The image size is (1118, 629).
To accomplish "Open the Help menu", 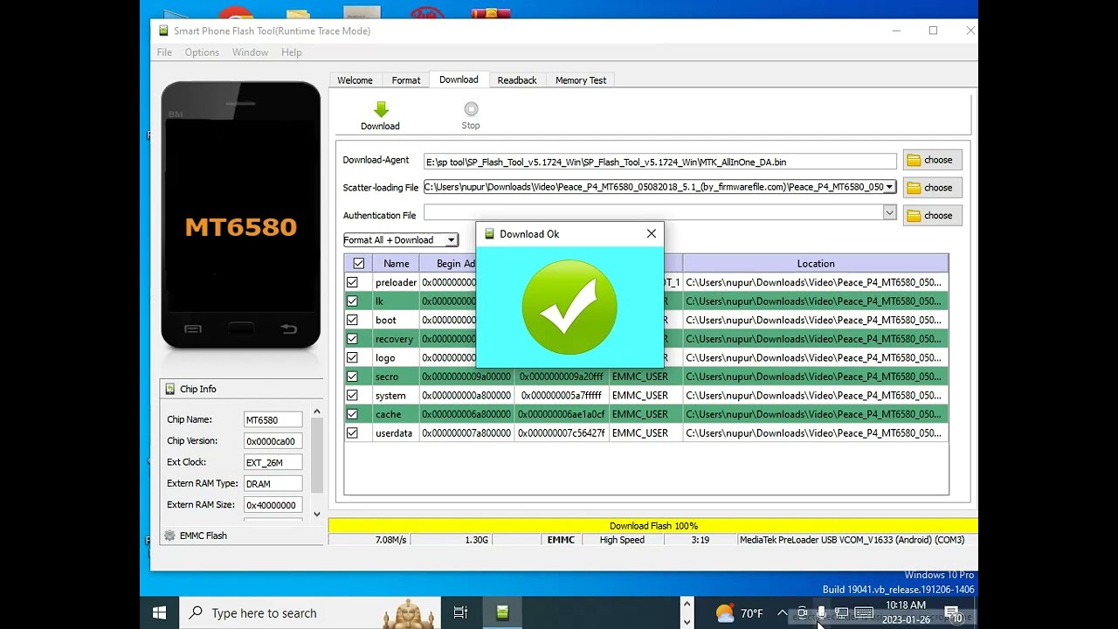I will tap(292, 52).
